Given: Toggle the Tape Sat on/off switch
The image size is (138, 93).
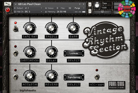Looking at the screenshot, I should coord(16,28).
